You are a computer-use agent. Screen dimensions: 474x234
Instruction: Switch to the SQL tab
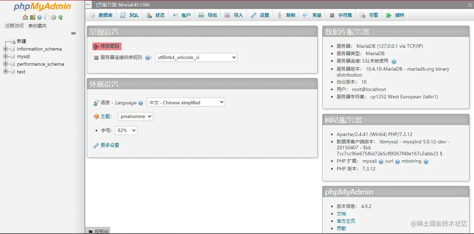(x=130, y=15)
